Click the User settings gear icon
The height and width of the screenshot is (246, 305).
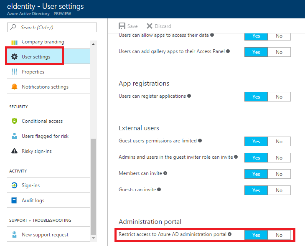[x=14, y=56]
